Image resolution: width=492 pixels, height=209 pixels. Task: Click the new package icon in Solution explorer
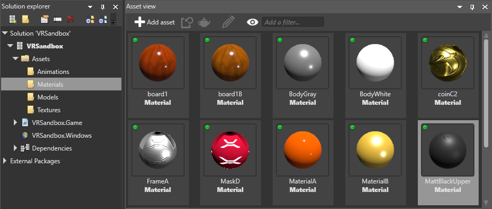(x=13, y=19)
